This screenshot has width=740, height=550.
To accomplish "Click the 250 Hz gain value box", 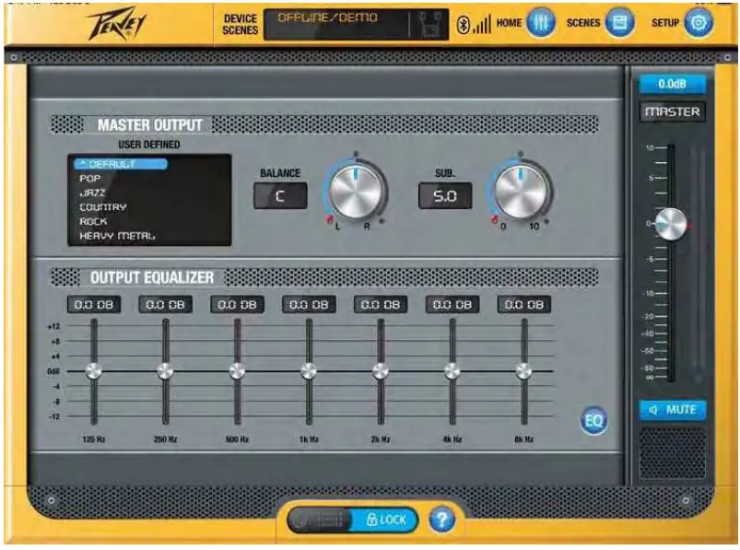I will [x=165, y=305].
